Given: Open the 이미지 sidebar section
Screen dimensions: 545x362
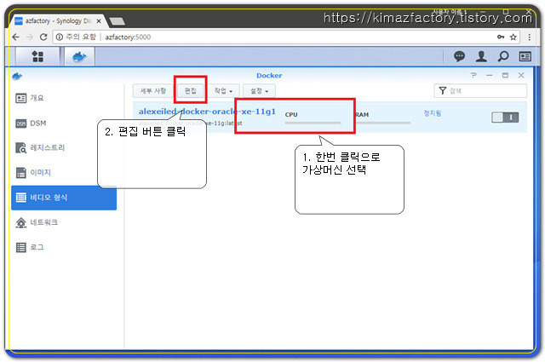Looking at the screenshot, I should (x=64, y=172).
